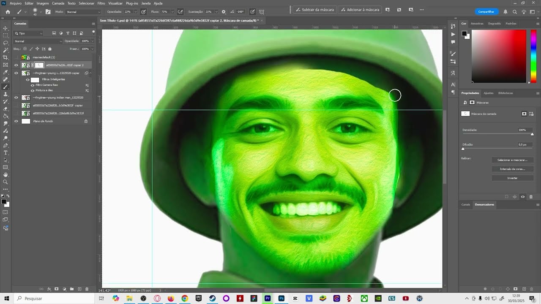Open the Camada menu
This screenshot has width=541, height=304.
click(x=58, y=3)
